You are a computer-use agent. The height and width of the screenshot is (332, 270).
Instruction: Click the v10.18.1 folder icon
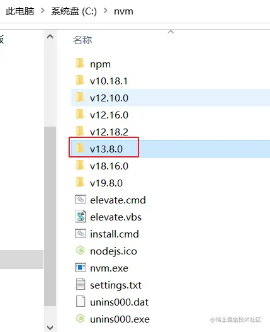click(80, 80)
